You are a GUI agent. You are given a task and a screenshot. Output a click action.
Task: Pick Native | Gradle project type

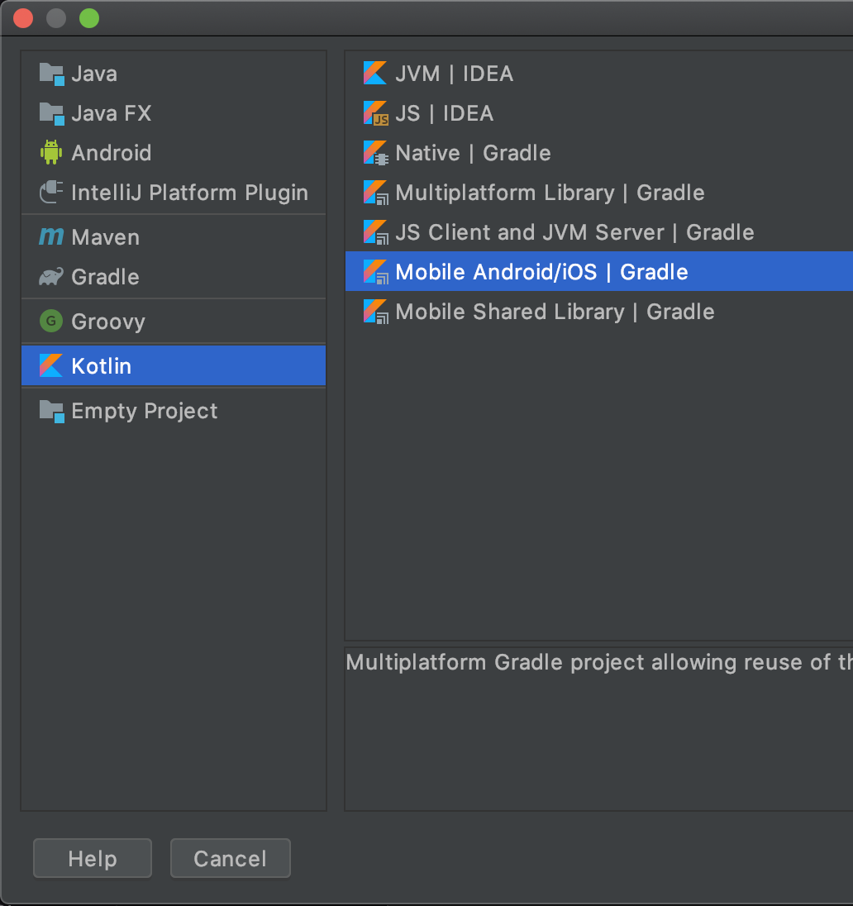pos(473,153)
